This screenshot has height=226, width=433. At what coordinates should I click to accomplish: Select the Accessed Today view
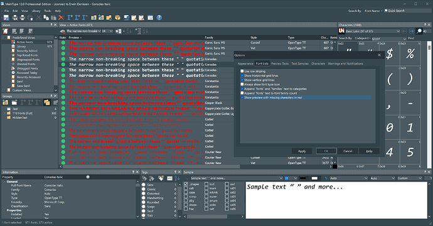(x=27, y=73)
